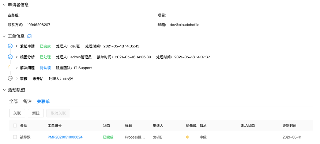Image resolution: width=320 pixels, height=144 pixels.
Task: Click the 已完成 status beside 发起申请
Action: (x=45, y=46)
